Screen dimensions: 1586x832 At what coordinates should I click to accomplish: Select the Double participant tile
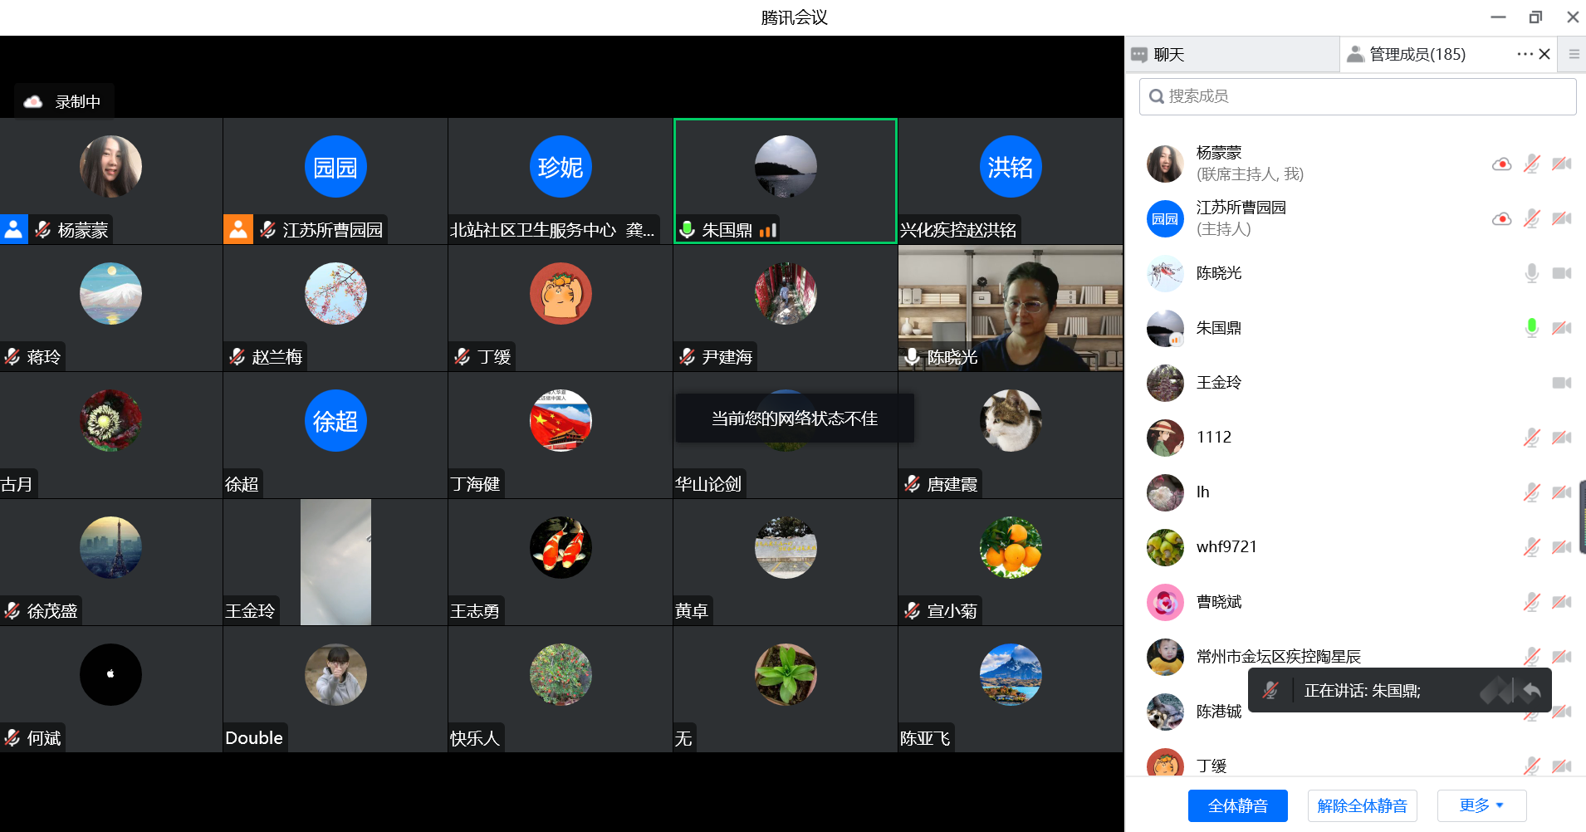[x=335, y=689]
